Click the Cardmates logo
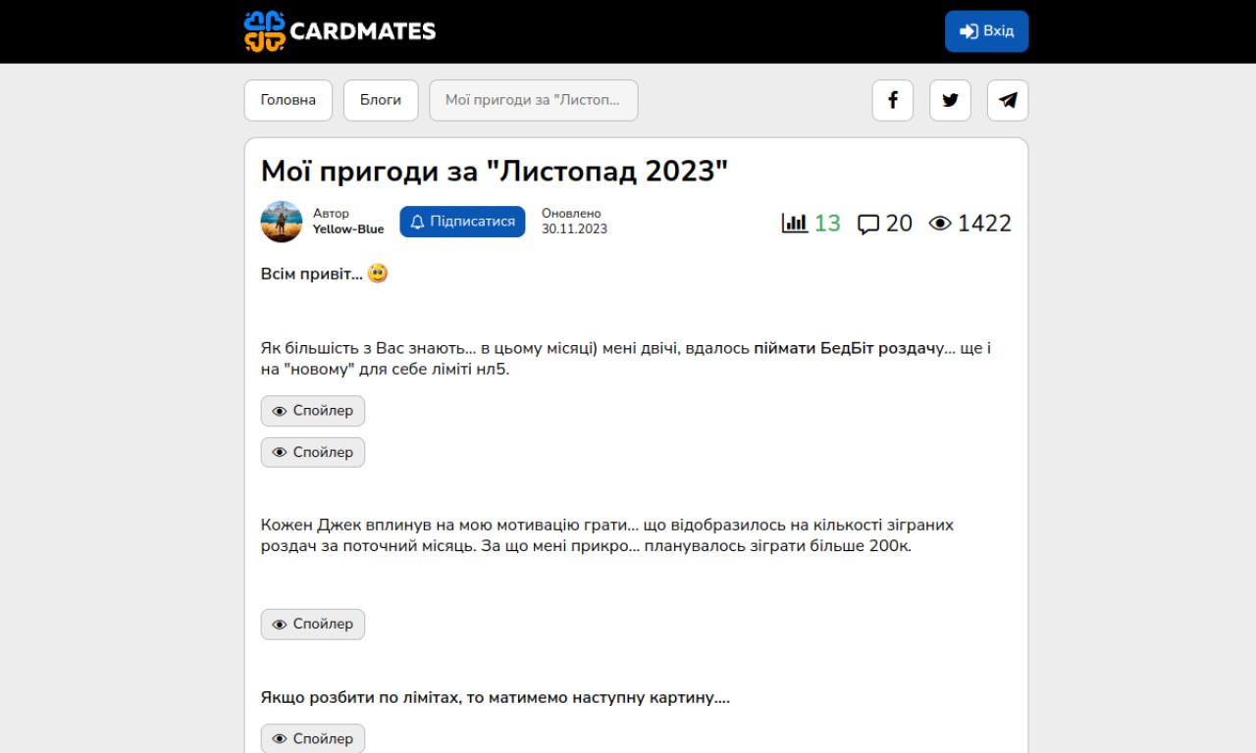 pos(340,31)
